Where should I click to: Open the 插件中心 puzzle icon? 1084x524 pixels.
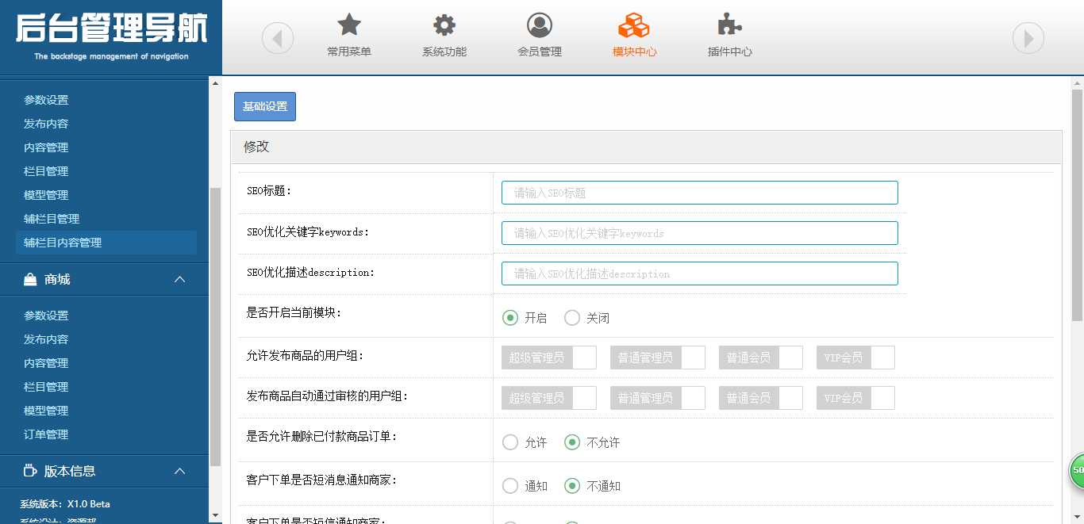tap(729, 25)
